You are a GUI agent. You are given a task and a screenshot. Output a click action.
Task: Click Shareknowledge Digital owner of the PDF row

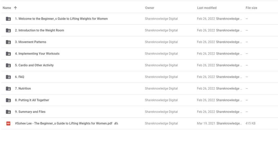[x=161, y=123]
